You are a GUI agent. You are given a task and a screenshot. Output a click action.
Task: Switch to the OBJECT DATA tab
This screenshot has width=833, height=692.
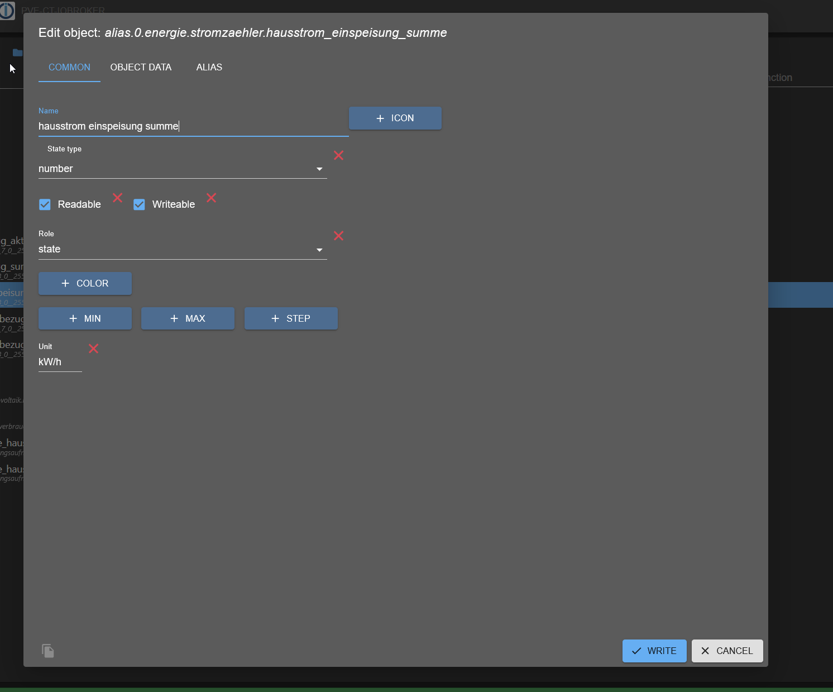click(x=141, y=67)
